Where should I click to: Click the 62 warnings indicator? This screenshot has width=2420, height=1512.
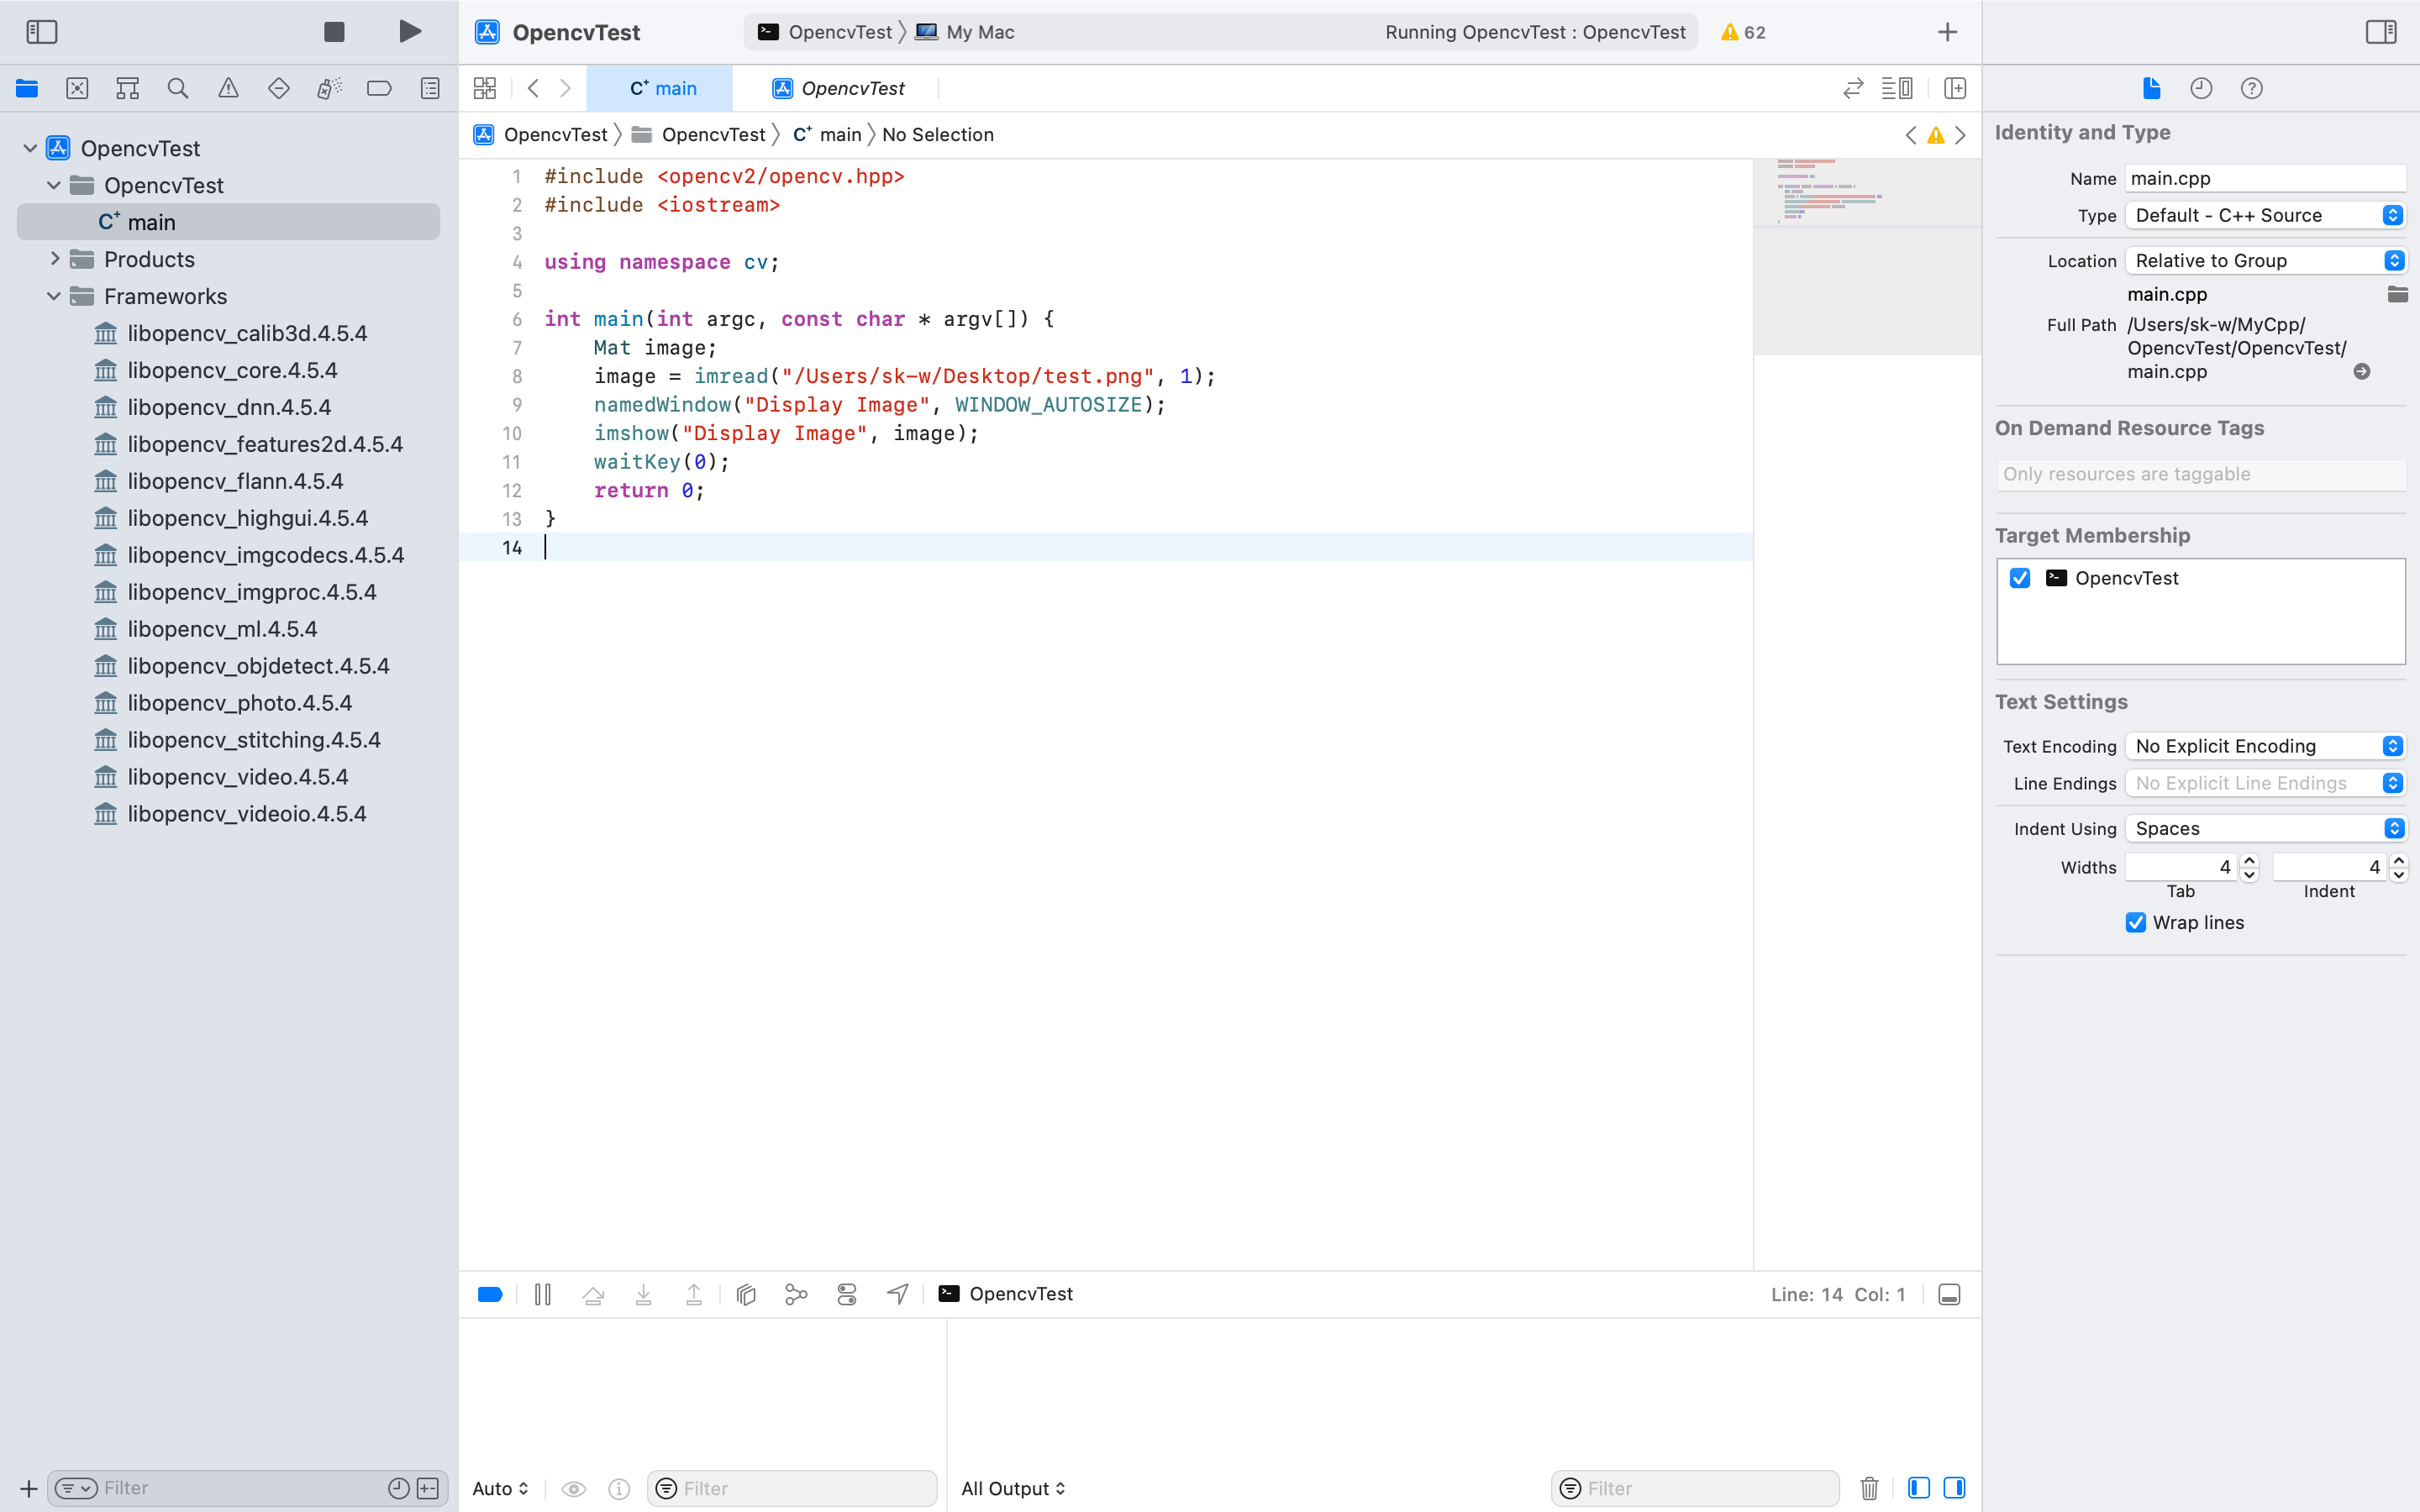[1743, 32]
